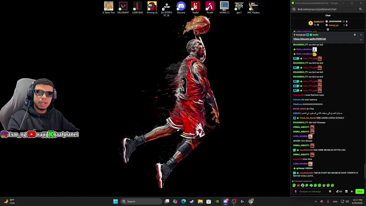Unpin the BotRix pinned message
Image resolution: width=366 pixels, height=206 pixels.
[355, 35]
